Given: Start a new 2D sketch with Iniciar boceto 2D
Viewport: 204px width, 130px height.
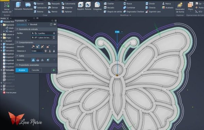Looking at the screenshot, I should [7, 7].
